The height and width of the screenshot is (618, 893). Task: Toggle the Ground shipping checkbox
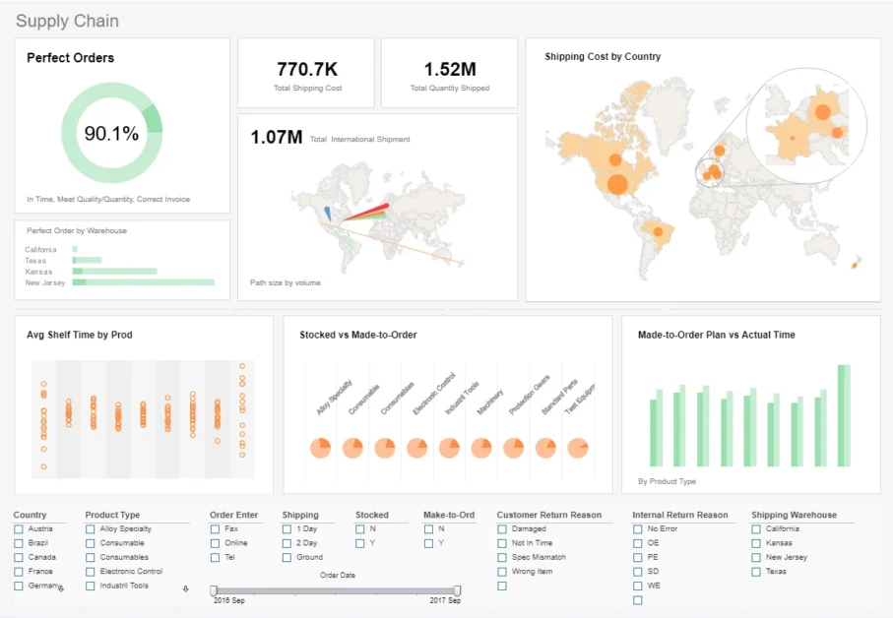[287, 557]
